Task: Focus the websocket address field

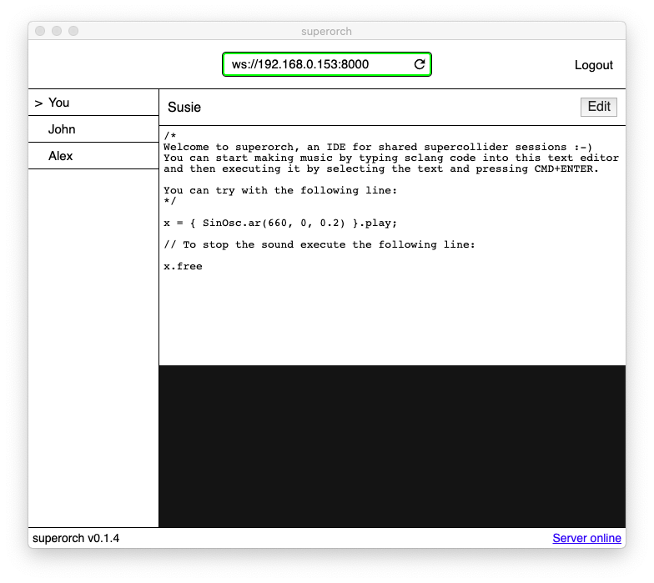Action: pyautogui.click(x=327, y=64)
